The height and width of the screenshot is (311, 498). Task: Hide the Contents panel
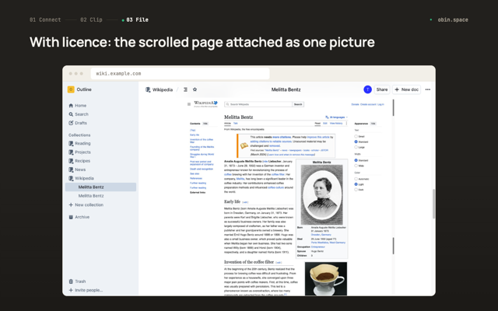205,124
